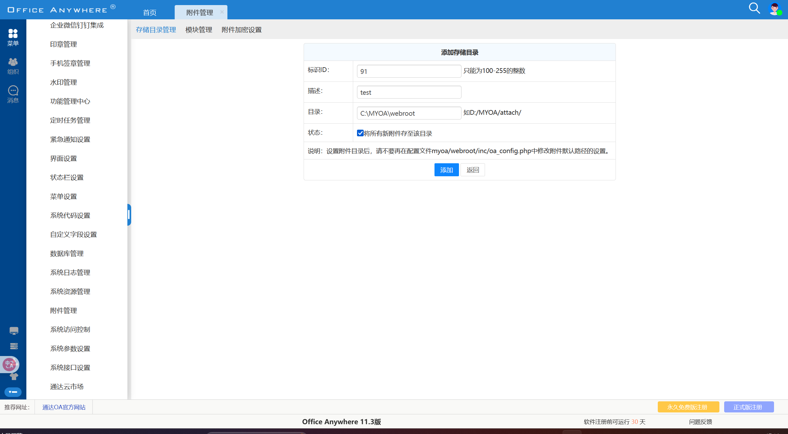
Task: Open the 通达OA官方网站 link
Action: 64,407
